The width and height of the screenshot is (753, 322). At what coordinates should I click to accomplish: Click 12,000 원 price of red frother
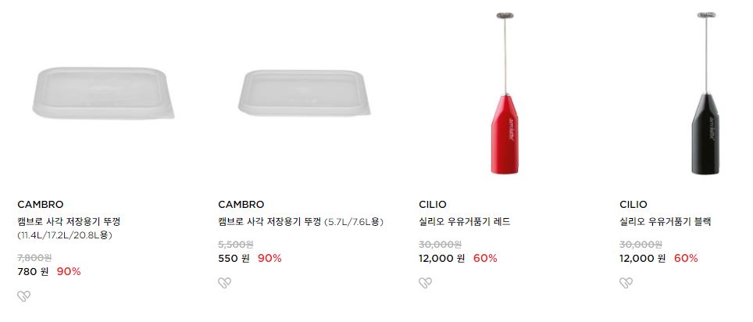(x=442, y=259)
